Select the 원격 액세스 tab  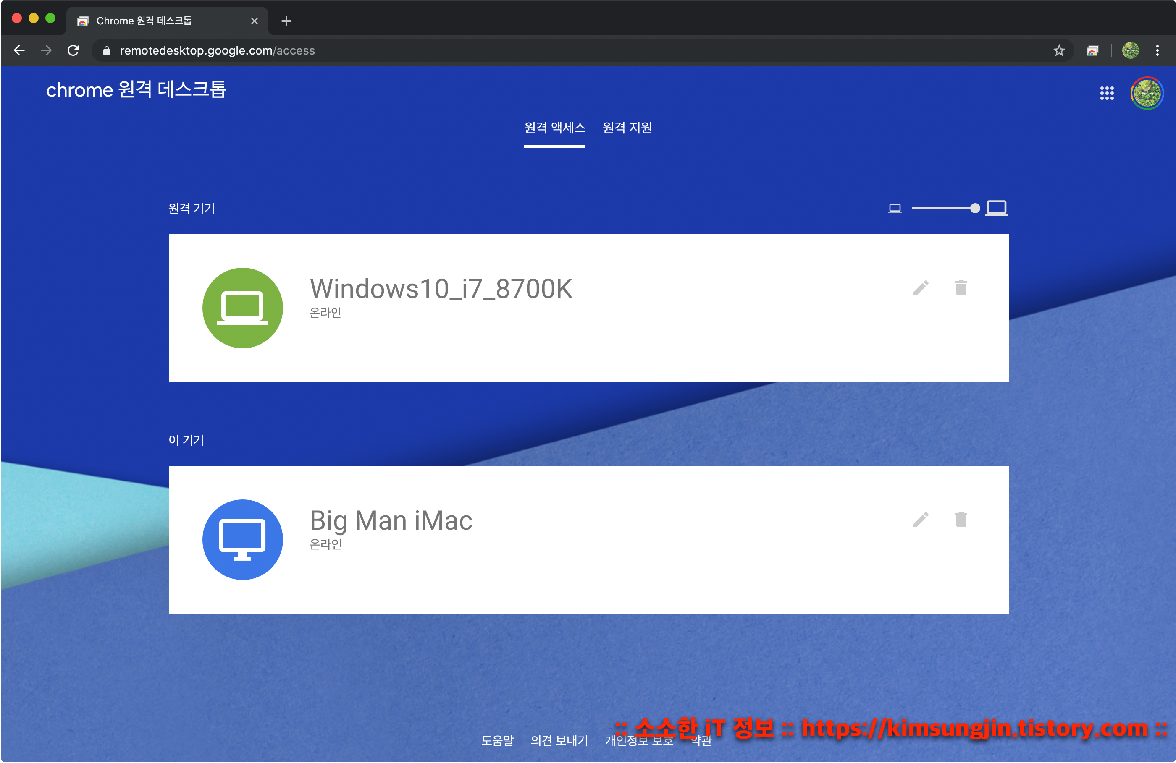554,128
